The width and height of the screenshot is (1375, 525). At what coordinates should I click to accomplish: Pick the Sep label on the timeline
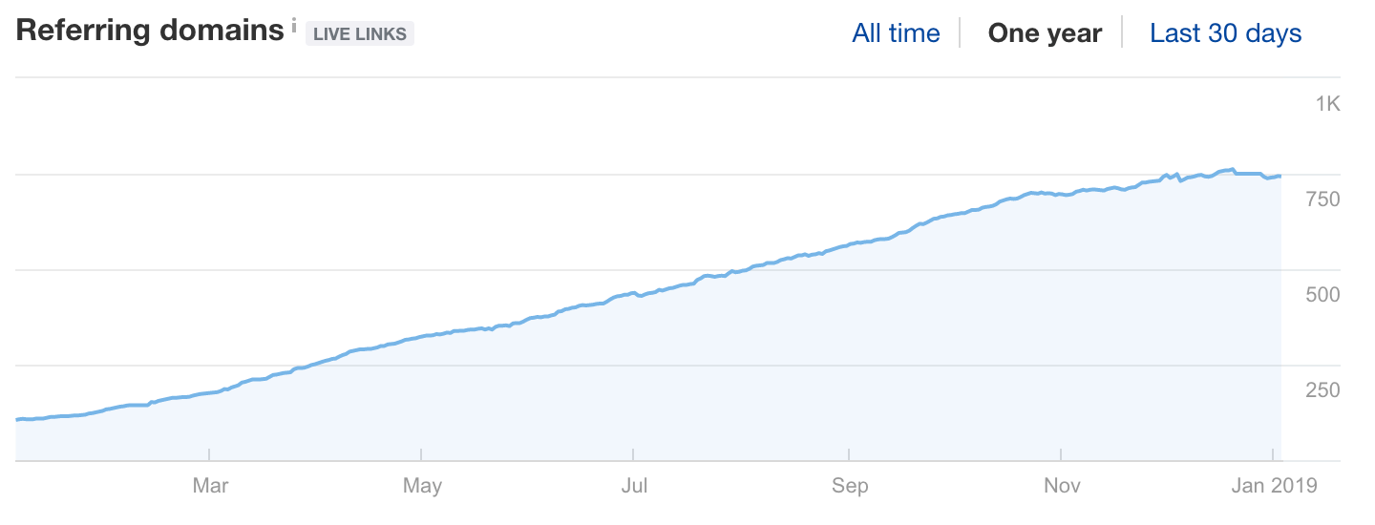tap(849, 486)
